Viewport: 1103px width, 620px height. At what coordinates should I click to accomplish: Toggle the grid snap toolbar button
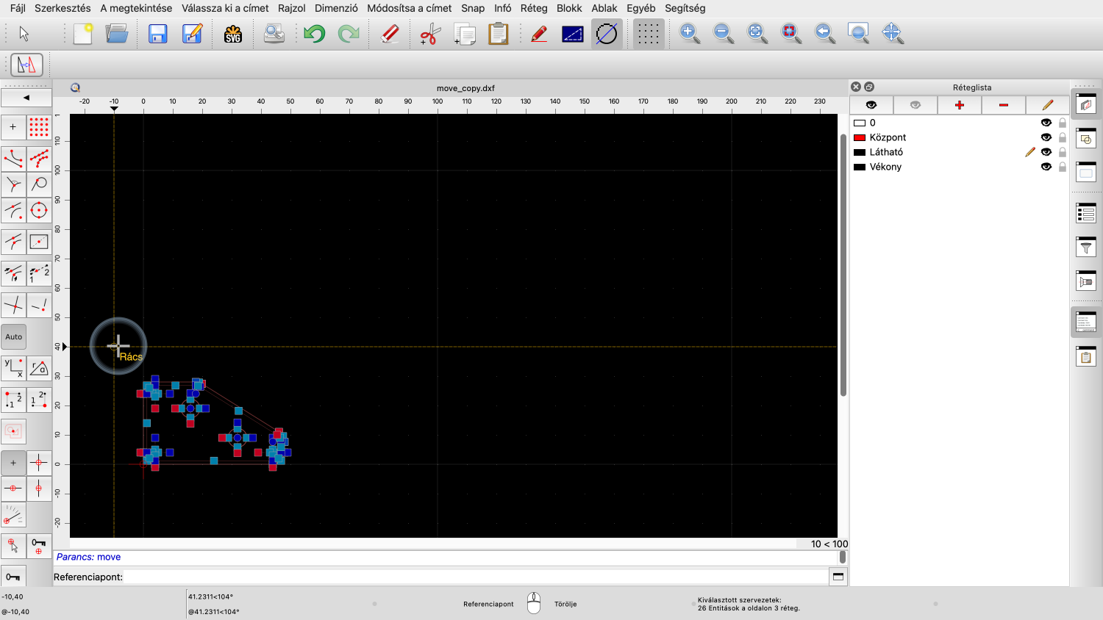(647, 33)
